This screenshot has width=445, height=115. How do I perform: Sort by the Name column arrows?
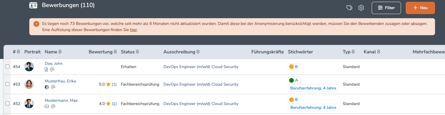[60, 52]
